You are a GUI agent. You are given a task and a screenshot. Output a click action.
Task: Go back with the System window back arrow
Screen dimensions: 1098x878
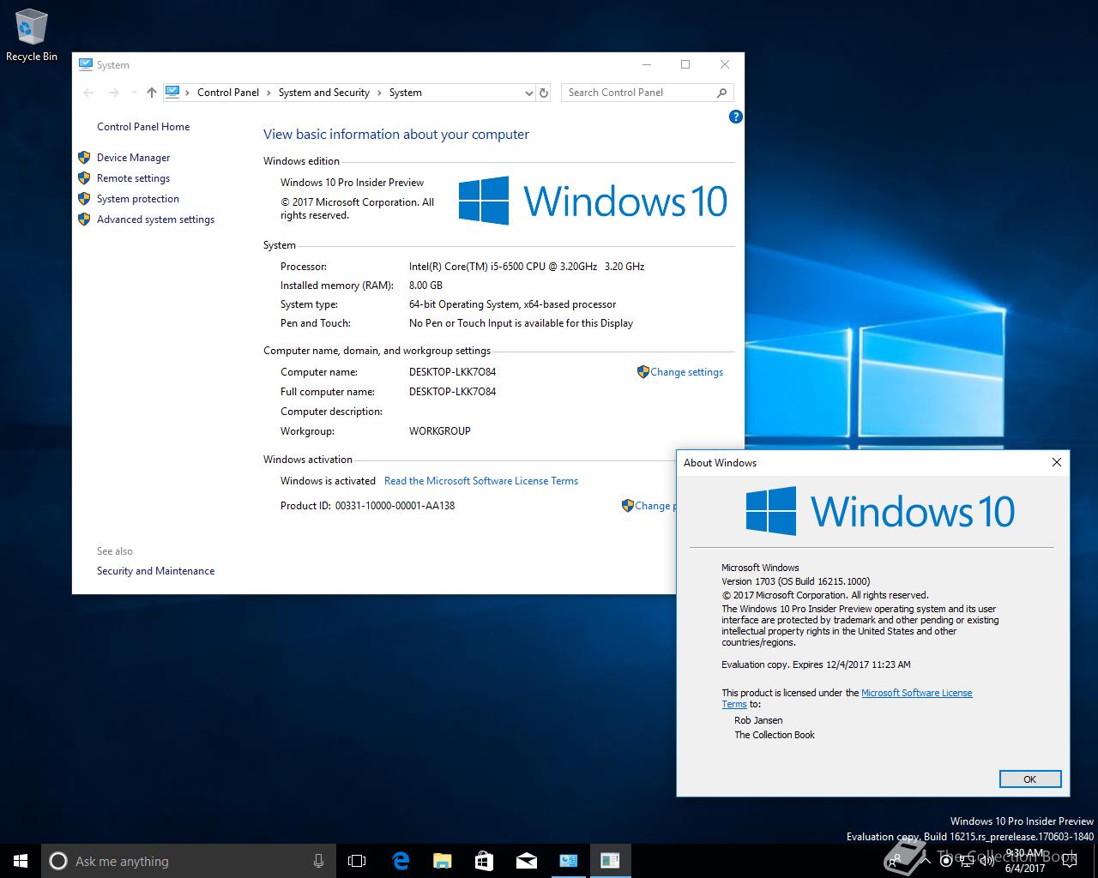pyautogui.click(x=89, y=93)
